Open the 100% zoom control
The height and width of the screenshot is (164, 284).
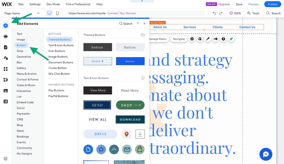235,13
